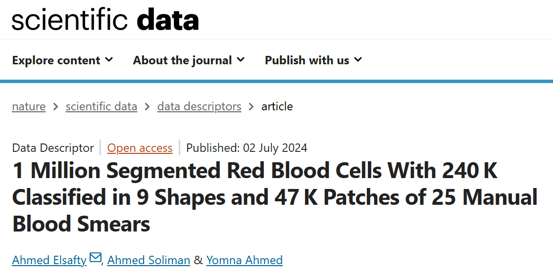
Task: Open the scientific data breadcrumb link
Action: pos(101,106)
